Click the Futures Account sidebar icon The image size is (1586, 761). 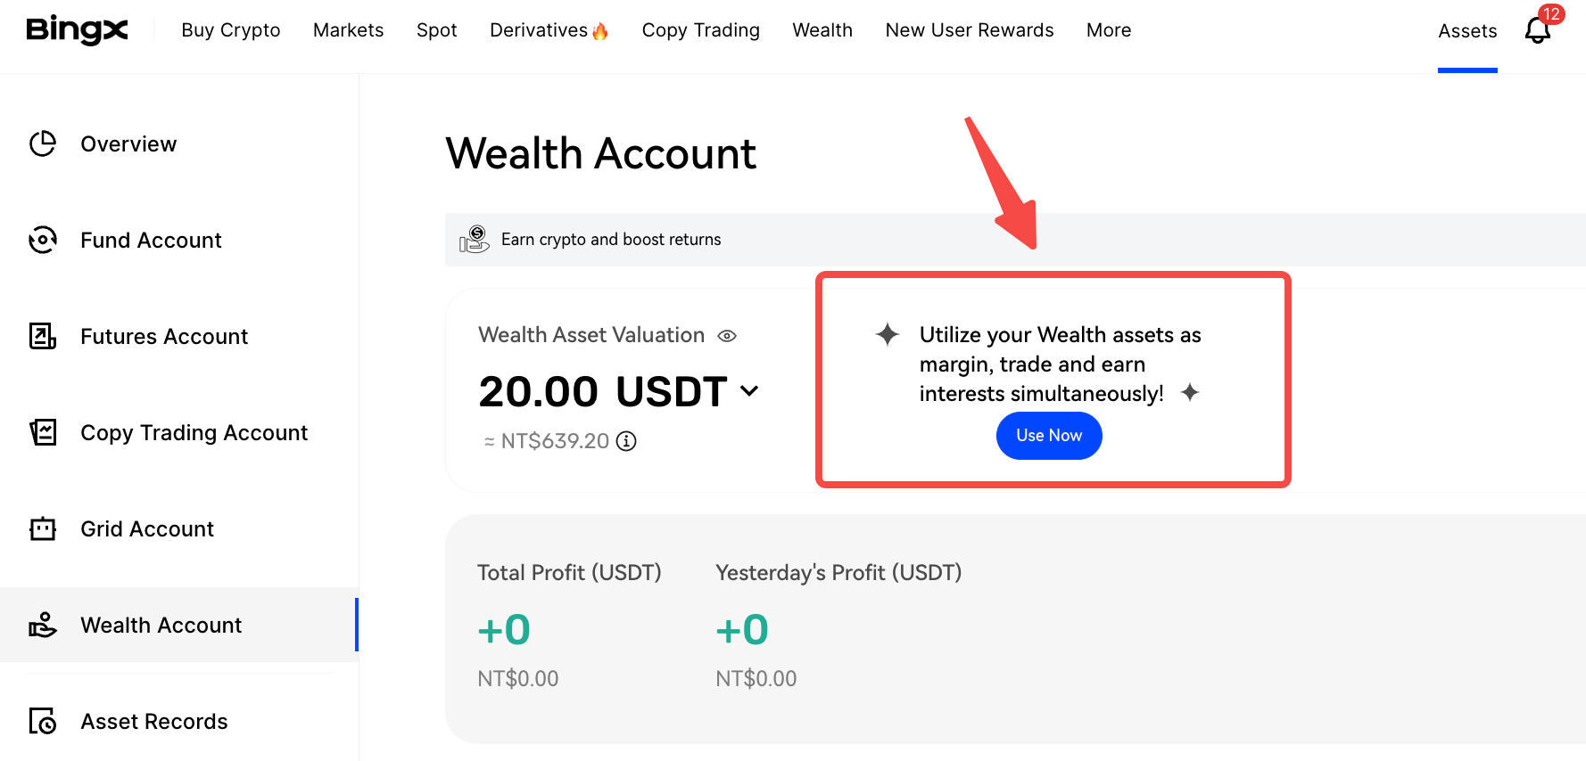click(x=43, y=336)
